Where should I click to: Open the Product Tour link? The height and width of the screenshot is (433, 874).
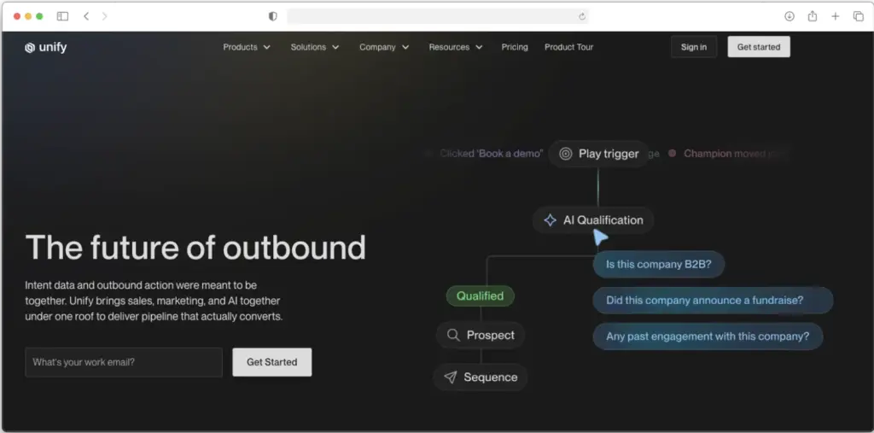[568, 47]
